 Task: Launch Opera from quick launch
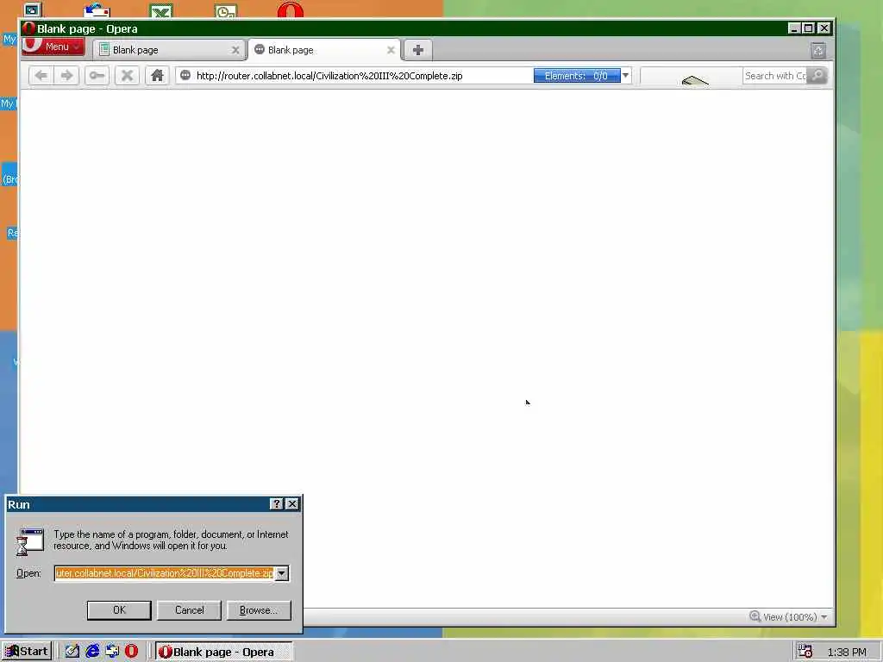[x=132, y=652]
